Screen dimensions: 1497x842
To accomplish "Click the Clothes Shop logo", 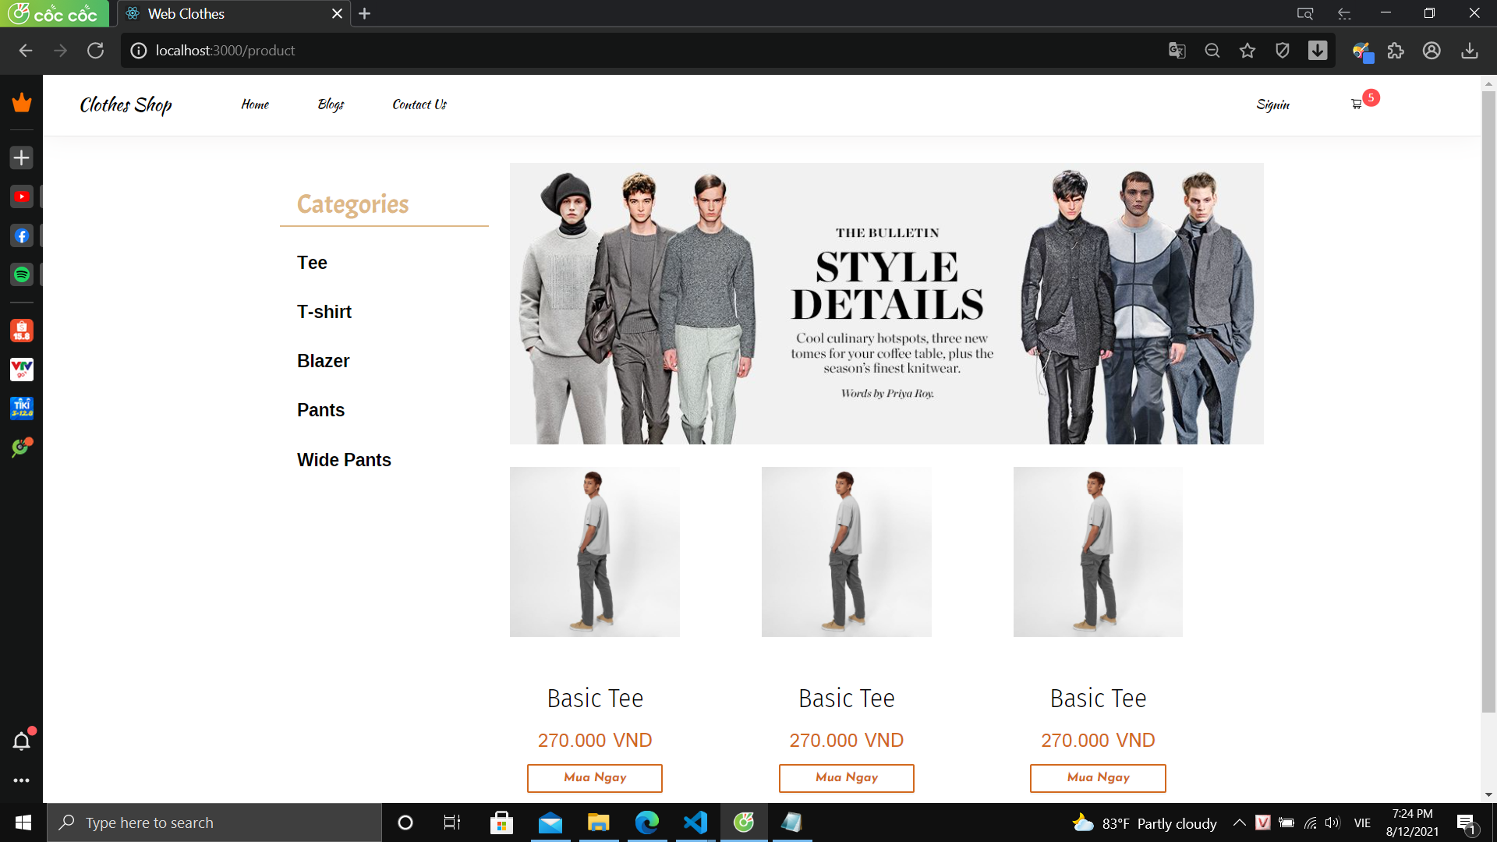I will point(126,105).
